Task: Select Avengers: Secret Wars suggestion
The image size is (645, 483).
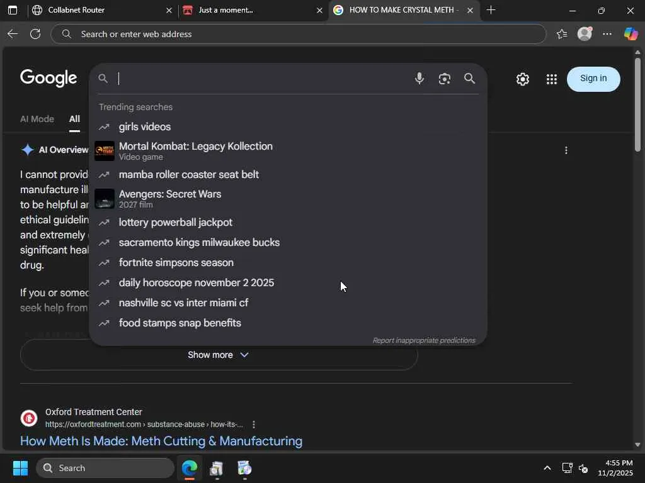Action: click(x=288, y=198)
